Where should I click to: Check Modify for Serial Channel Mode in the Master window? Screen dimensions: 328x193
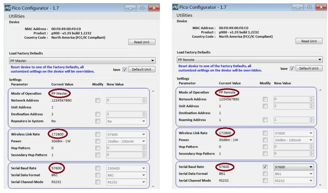click(98, 182)
